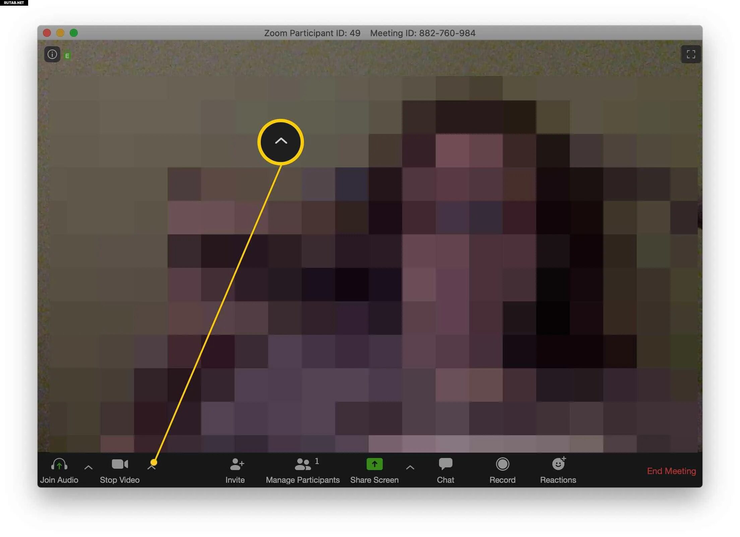Viewport: 740px width, 537px height.
Task: Click the Stop Video camera icon
Action: click(120, 464)
